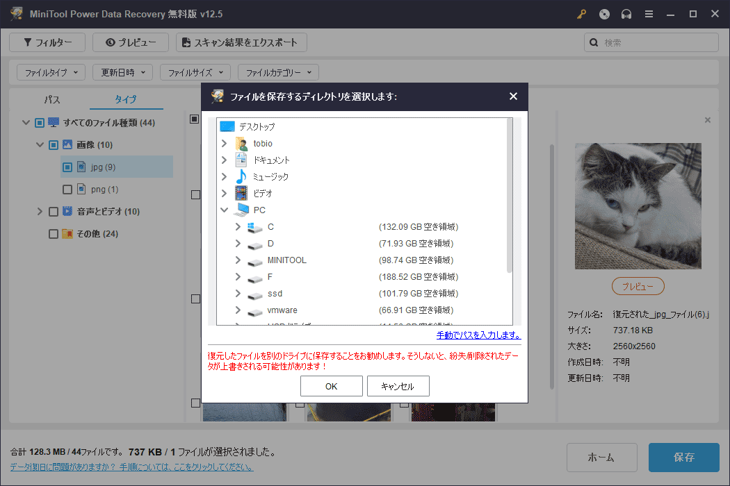Click the 手動でパスを入力します link
Image resolution: width=730 pixels, height=486 pixels.
point(478,335)
